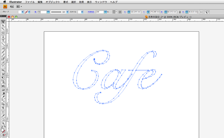This screenshot has height=138, width=224.
Task: Click the W width field showing 60.572 mm
Action: pos(172,12)
